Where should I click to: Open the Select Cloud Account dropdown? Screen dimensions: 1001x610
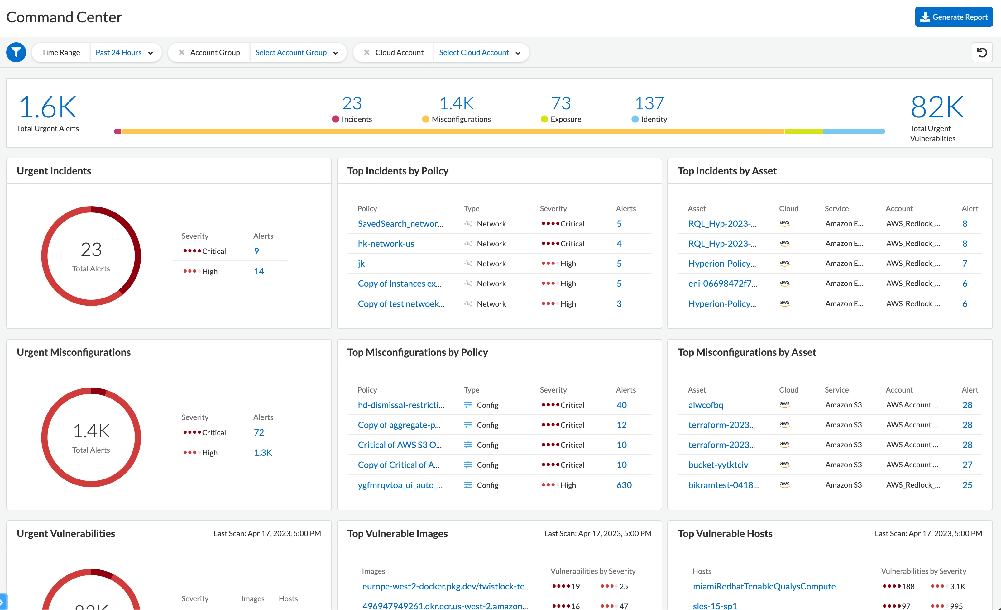(x=480, y=52)
